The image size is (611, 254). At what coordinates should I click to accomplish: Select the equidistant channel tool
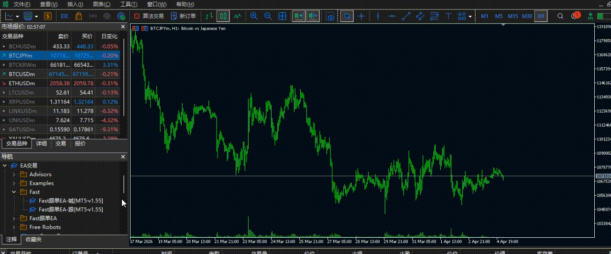tap(420, 16)
